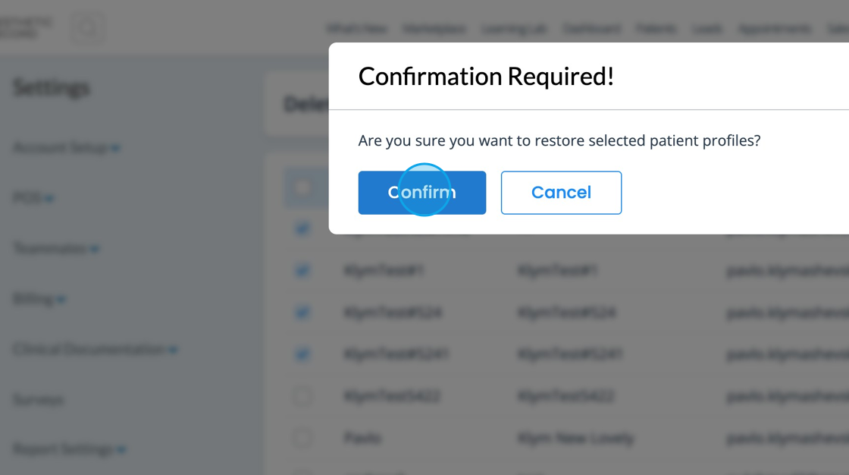Expand the Clinical Documentation section
Viewport: 849px width, 475px height.
96,349
